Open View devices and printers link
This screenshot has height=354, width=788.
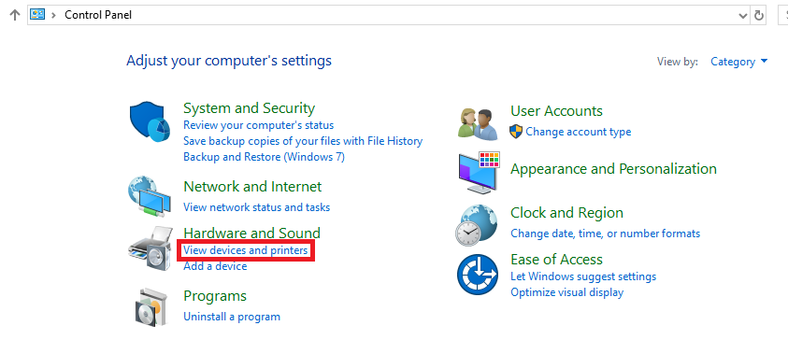[245, 249]
